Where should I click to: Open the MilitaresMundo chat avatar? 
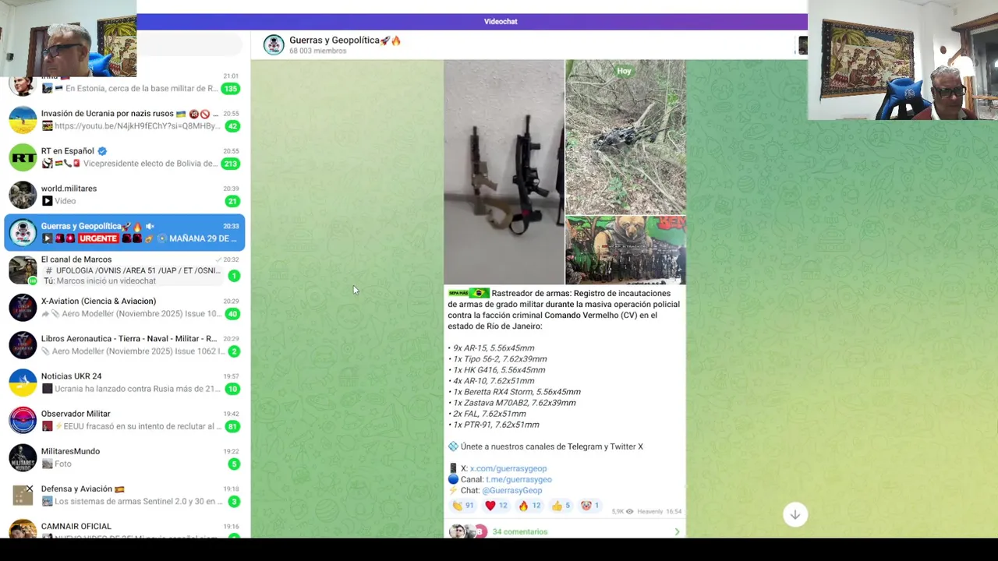pos(23,457)
